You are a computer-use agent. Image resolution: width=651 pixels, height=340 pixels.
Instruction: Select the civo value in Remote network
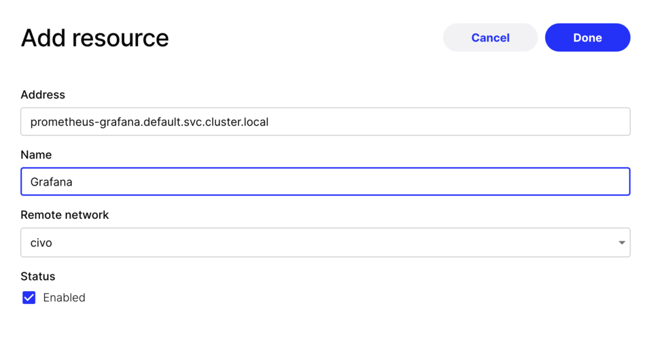pyautogui.click(x=41, y=243)
